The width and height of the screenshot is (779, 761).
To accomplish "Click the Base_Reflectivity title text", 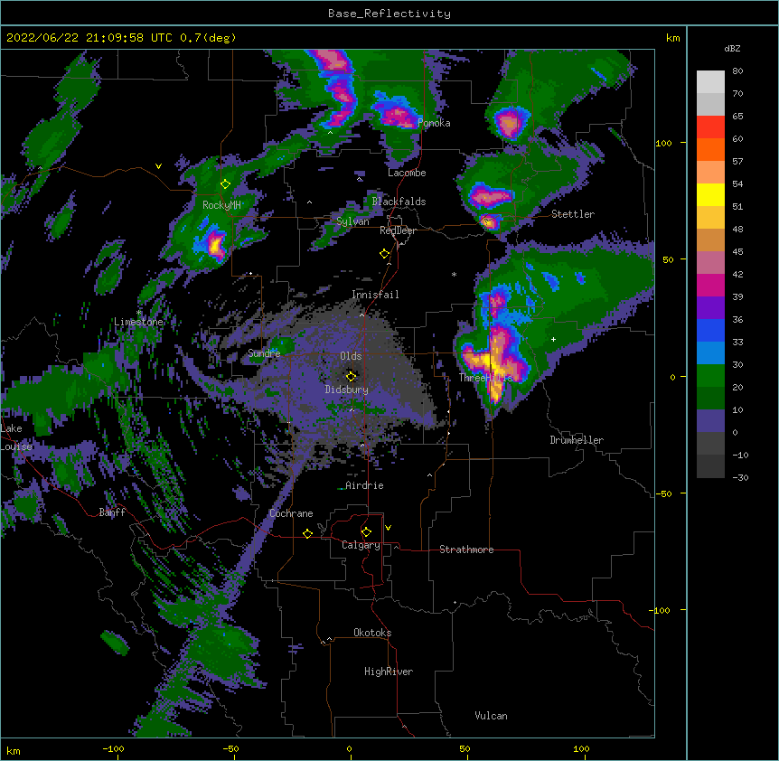I will coord(389,14).
